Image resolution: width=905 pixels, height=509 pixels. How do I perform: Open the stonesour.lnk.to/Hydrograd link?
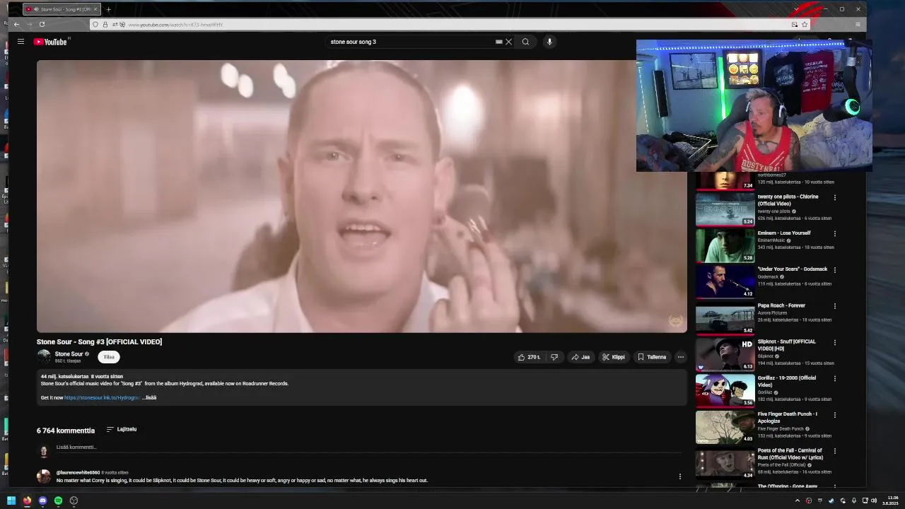click(102, 397)
